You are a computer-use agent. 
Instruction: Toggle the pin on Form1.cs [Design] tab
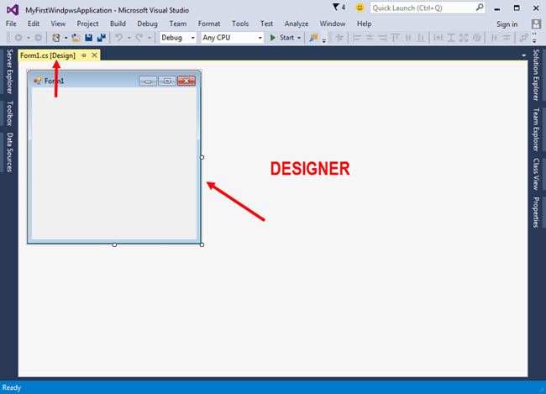(83, 55)
